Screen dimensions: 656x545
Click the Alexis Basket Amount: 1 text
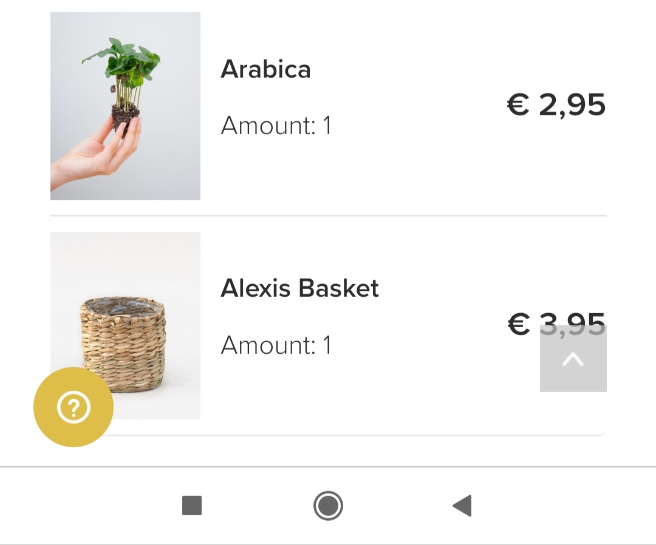[276, 345]
